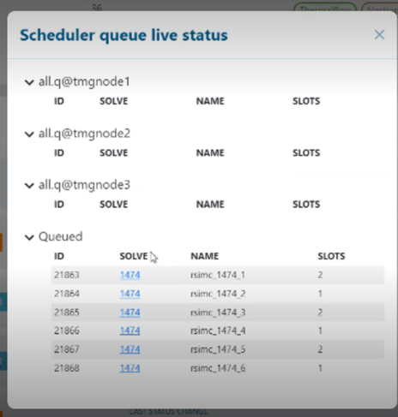Select job ID 21865 cell
398x417 pixels.
pos(67,313)
